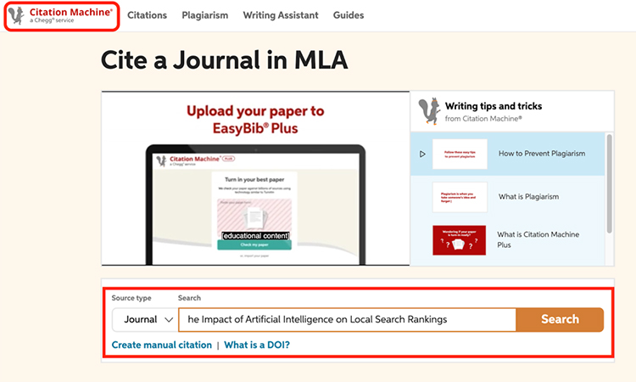636x382 pixels.
Task: Click the Source type label
Action: tap(131, 298)
